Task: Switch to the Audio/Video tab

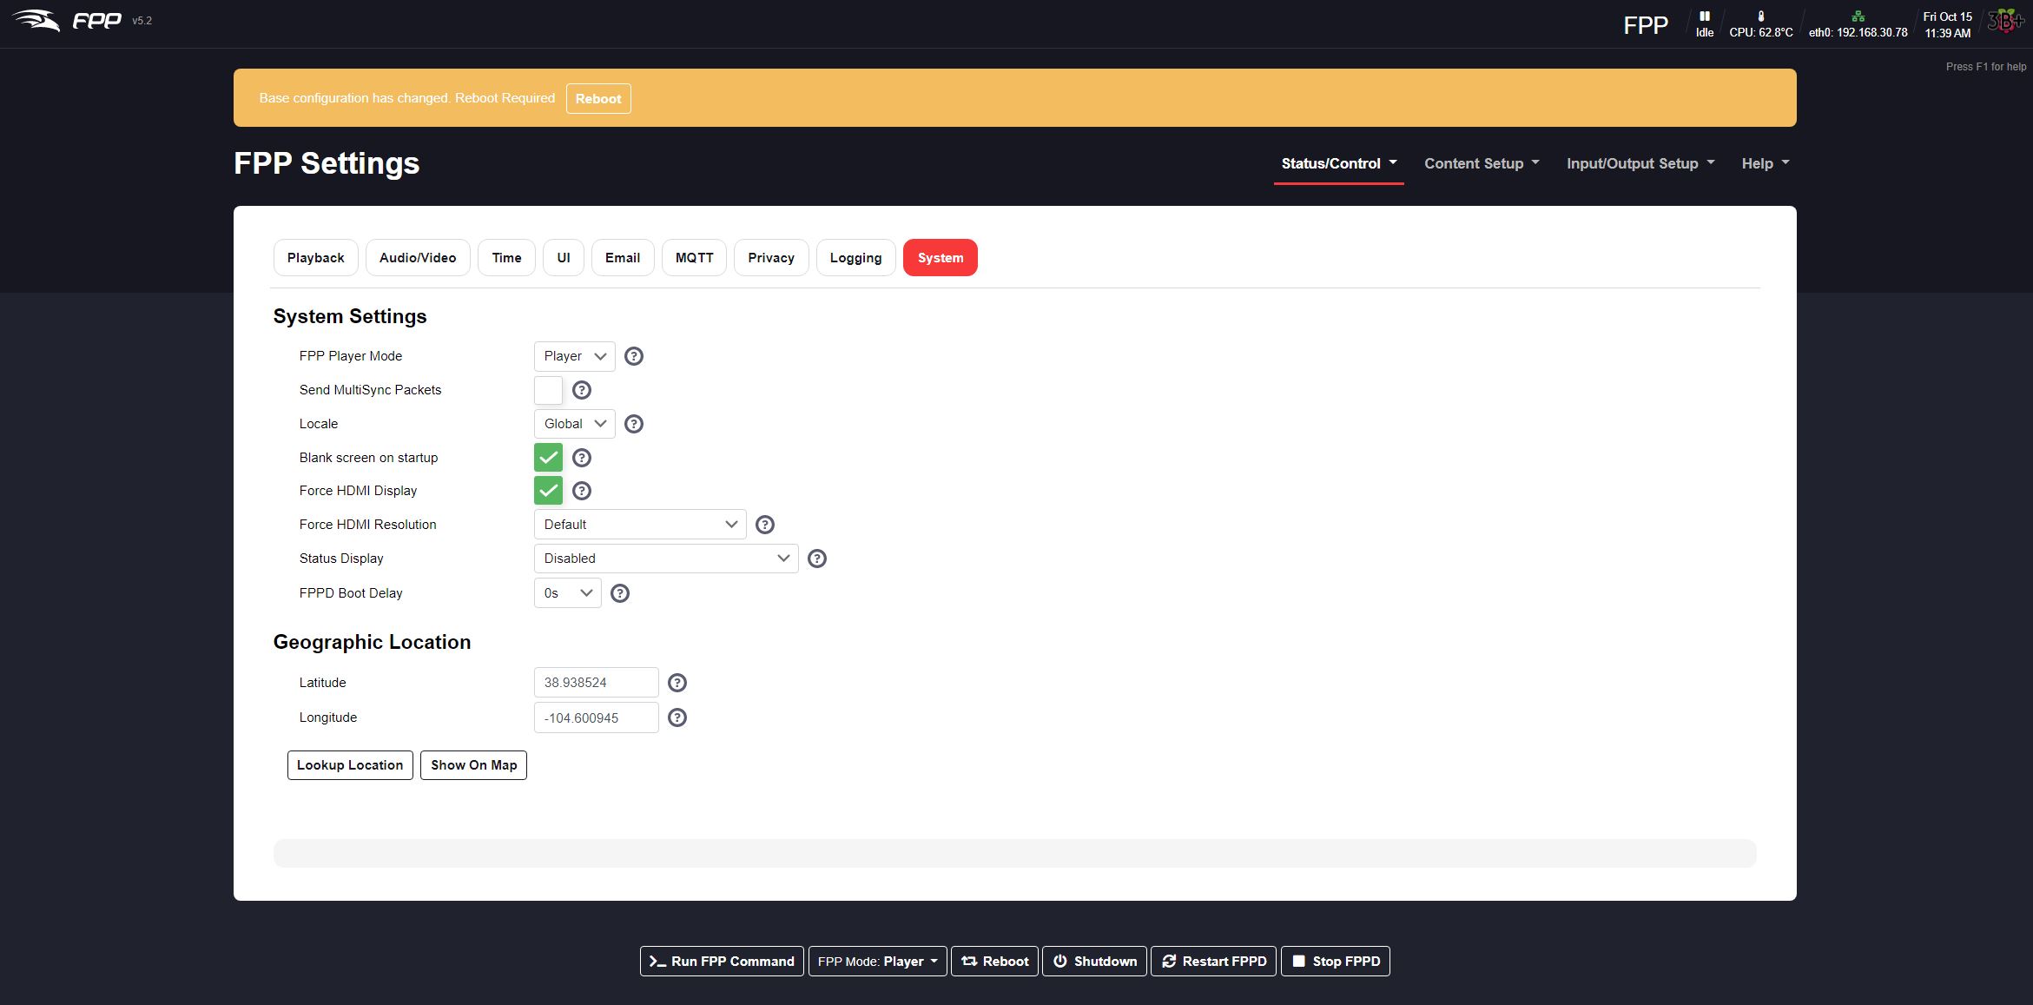Action: tap(418, 258)
